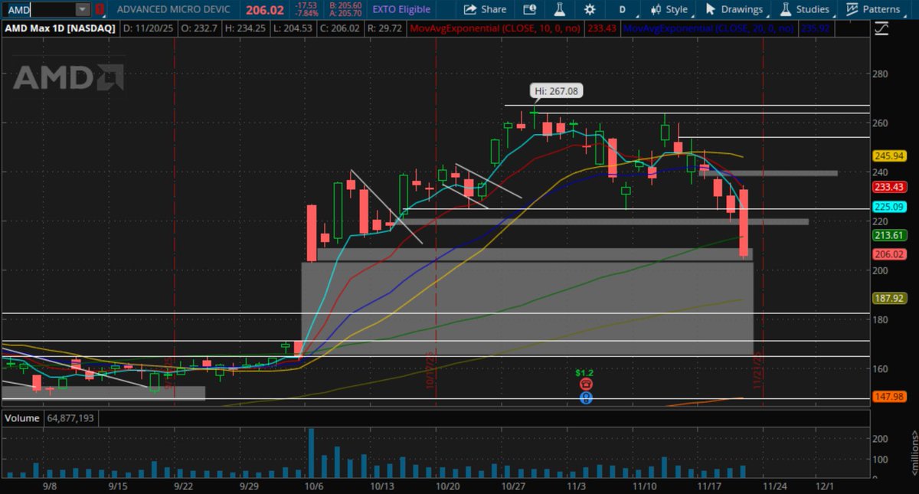Click the pink 206.02 last price axis label

(890, 254)
